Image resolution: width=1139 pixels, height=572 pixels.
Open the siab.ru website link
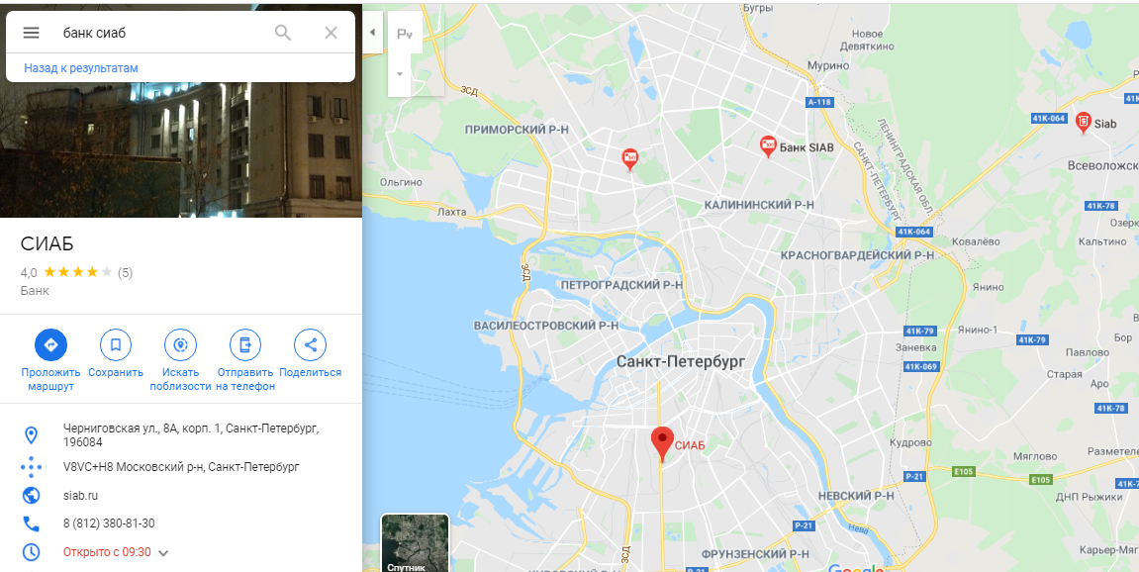(80, 496)
